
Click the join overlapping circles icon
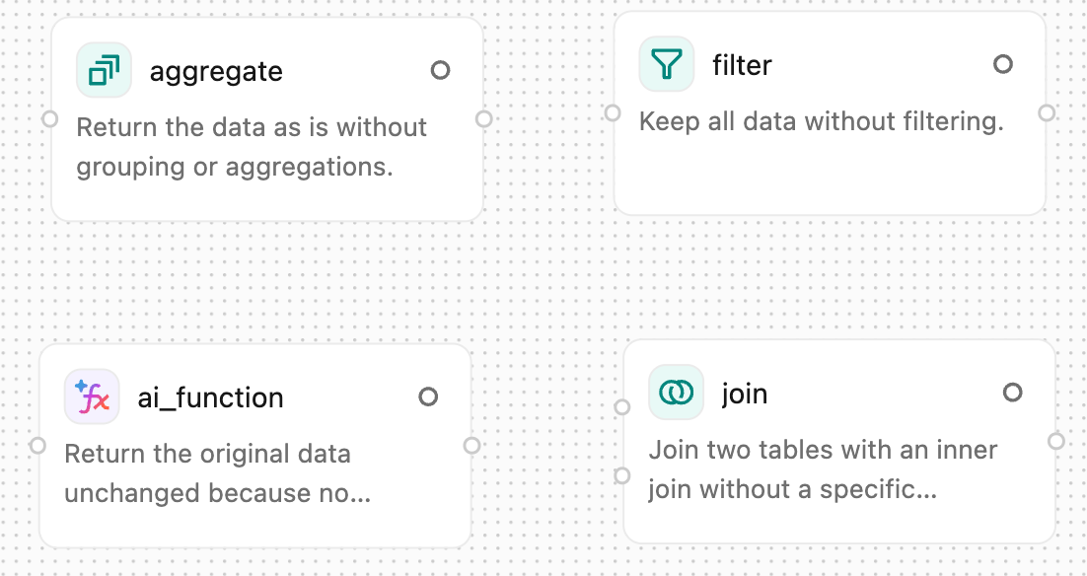click(x=676, y=393)
